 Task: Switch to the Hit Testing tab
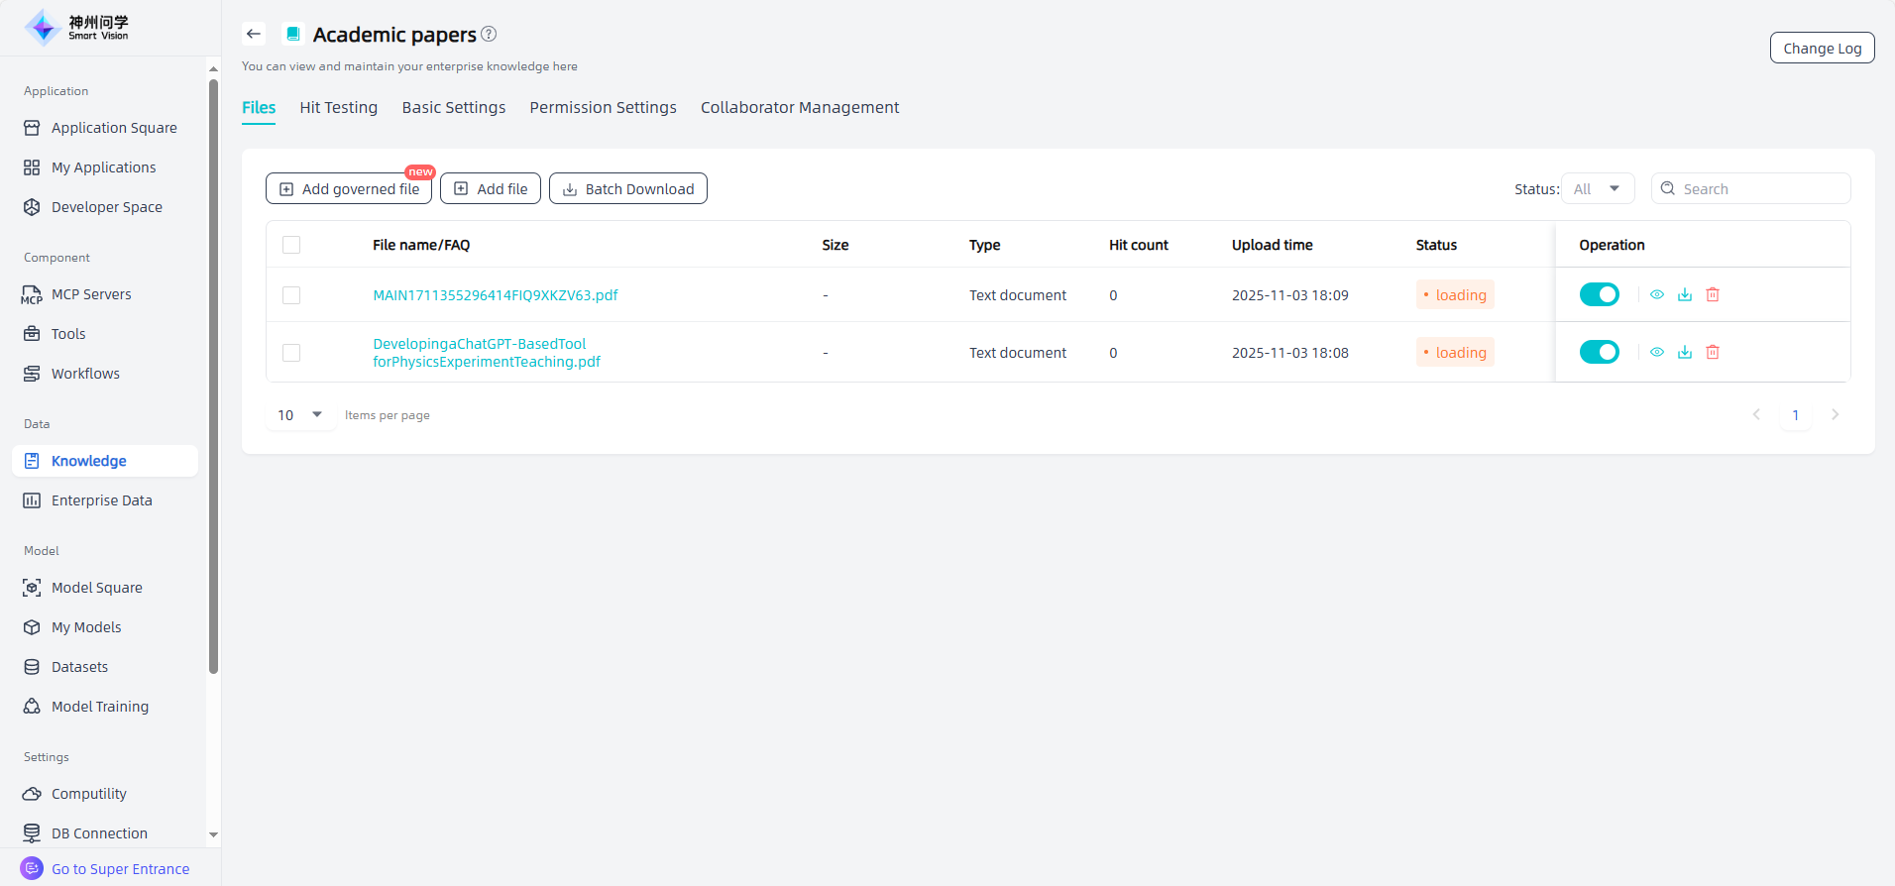338,107
